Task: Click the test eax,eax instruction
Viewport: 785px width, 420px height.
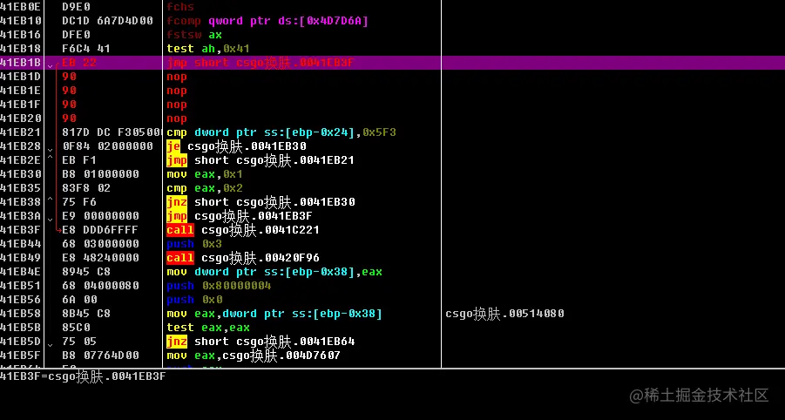Action: [x=207, y=328]
